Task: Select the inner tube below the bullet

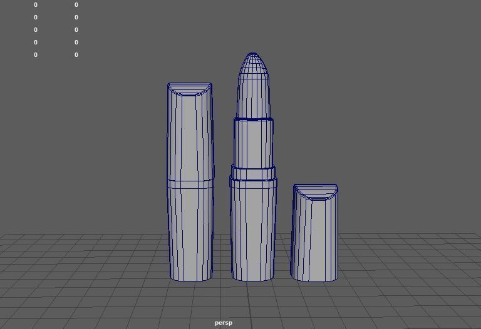Action: (x=254, y=143)
